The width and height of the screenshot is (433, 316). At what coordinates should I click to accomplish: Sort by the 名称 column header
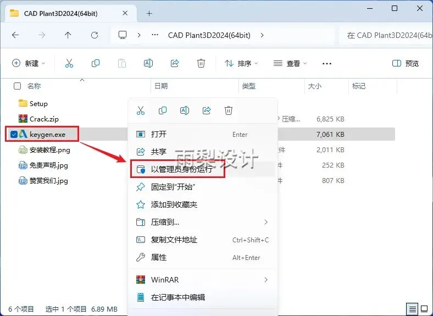(34, 86)
